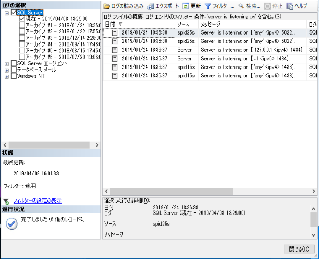319x259 pixels.
Task: Select the Windows NT tree label
Action: tap(31, 76)
